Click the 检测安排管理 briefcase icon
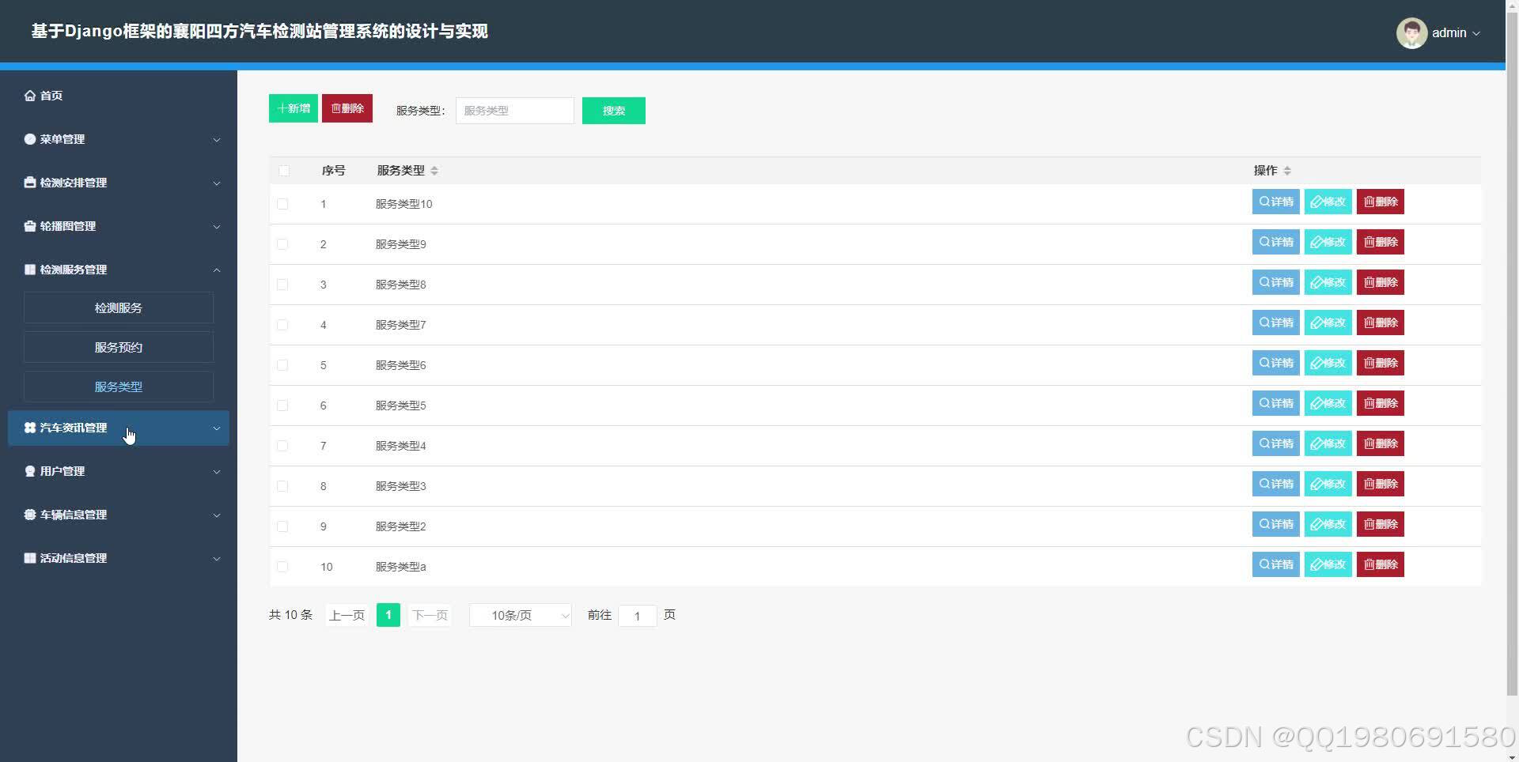The image size is (1519, 762). point(30,183)
